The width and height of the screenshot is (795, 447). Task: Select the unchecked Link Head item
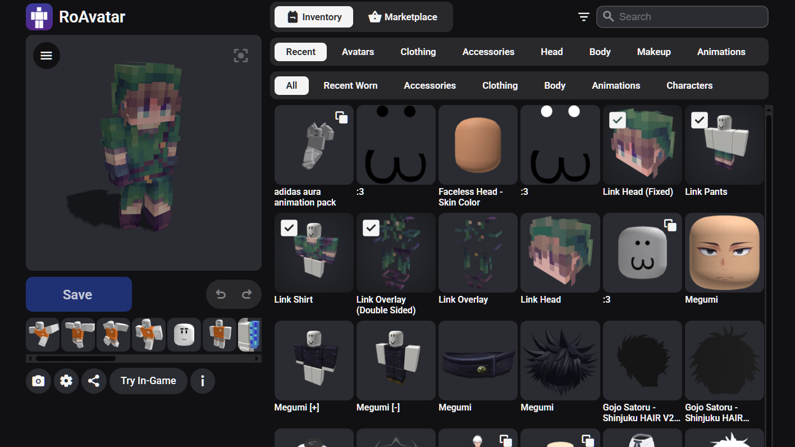click(x=560, y=258)
